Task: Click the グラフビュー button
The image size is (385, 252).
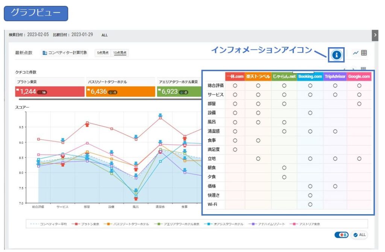Action: (x=36, y=13)
